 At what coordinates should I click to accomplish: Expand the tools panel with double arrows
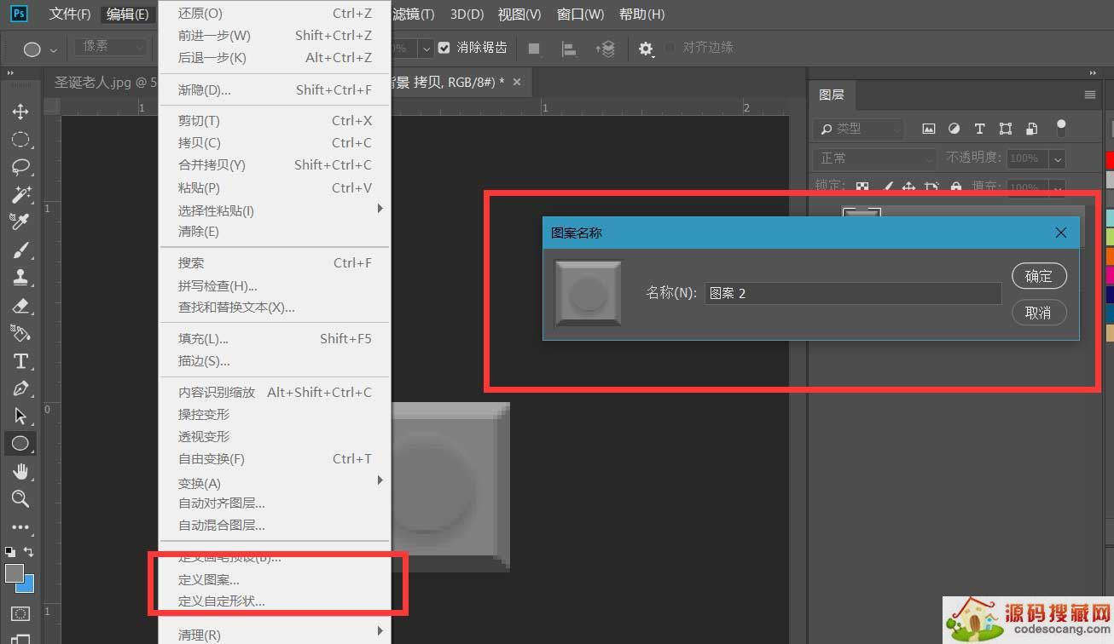pos(11,74)
